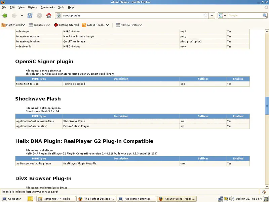The image size is (269, 202).
Task: Open the search engine selector dropdown
Action: [x=223, y=15]
